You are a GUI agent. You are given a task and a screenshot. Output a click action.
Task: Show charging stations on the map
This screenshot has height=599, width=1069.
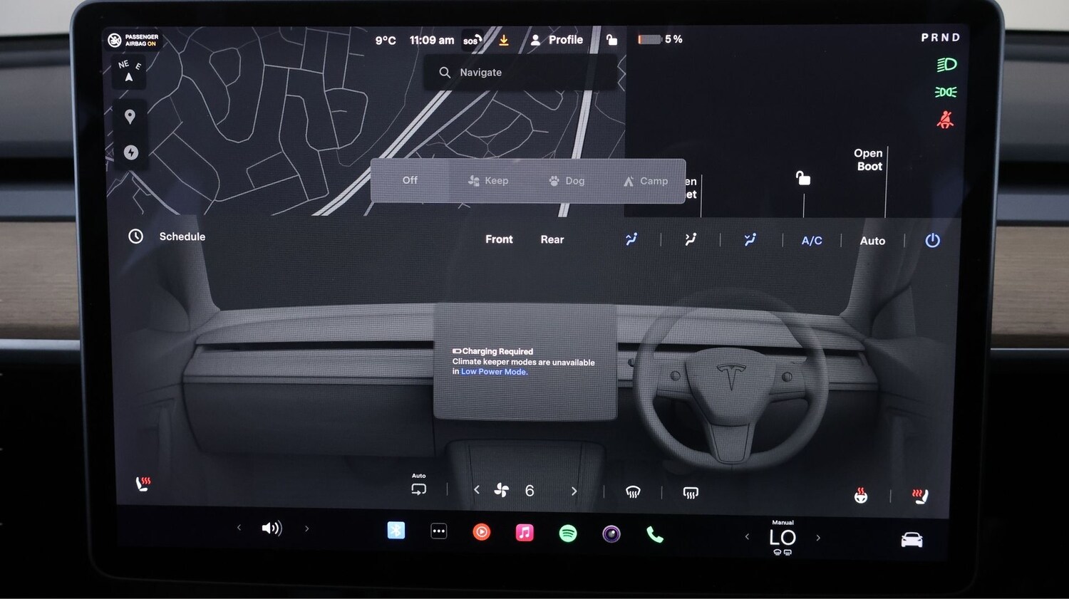pyautogui.click(x=130, y=152)
